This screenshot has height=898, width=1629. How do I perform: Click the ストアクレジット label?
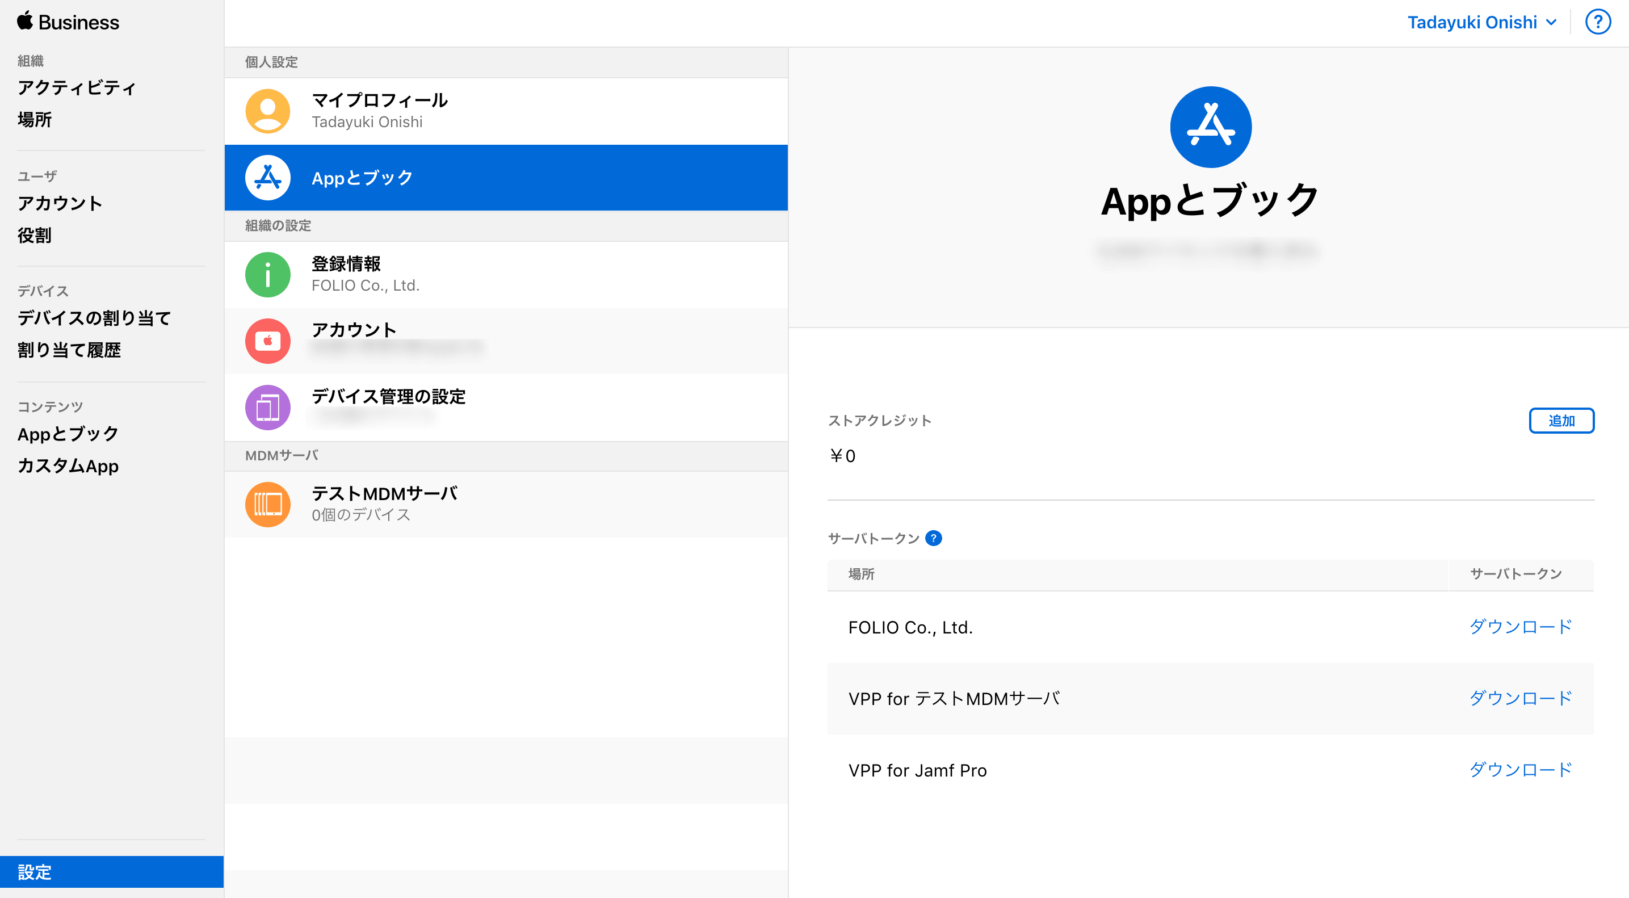pyautogui.click(x=880, y=421)
